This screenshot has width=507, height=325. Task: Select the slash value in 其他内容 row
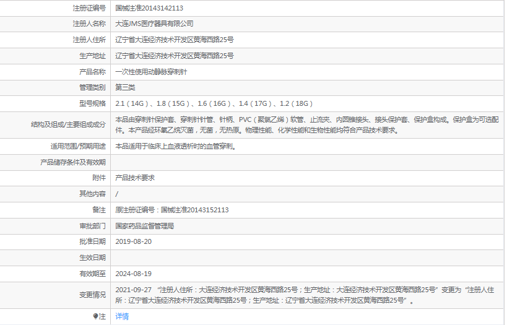(117, 194)
